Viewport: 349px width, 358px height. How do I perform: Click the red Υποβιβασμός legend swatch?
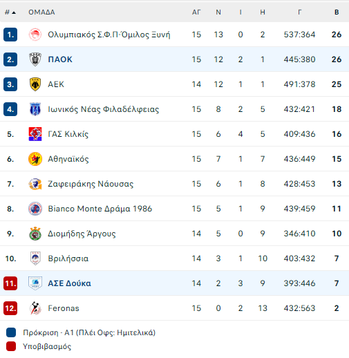point(11,346)
